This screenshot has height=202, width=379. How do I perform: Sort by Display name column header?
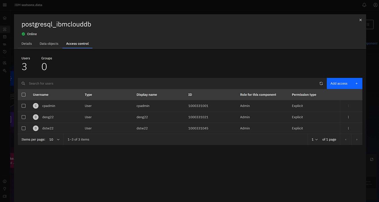[147, 95]
